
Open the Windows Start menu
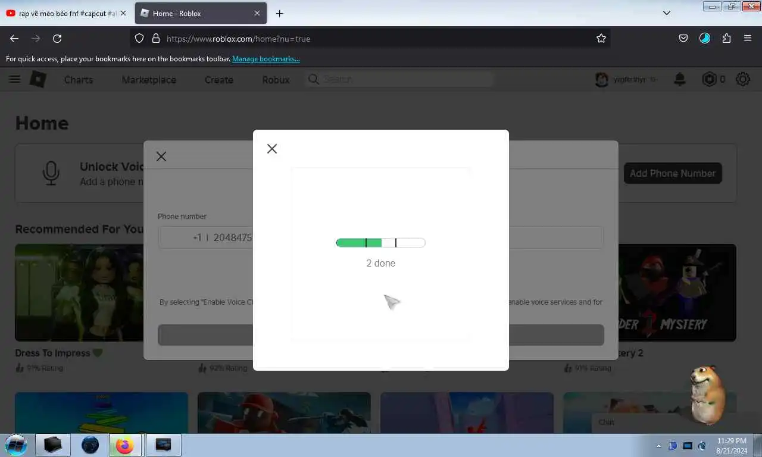[x=16, y=445]
